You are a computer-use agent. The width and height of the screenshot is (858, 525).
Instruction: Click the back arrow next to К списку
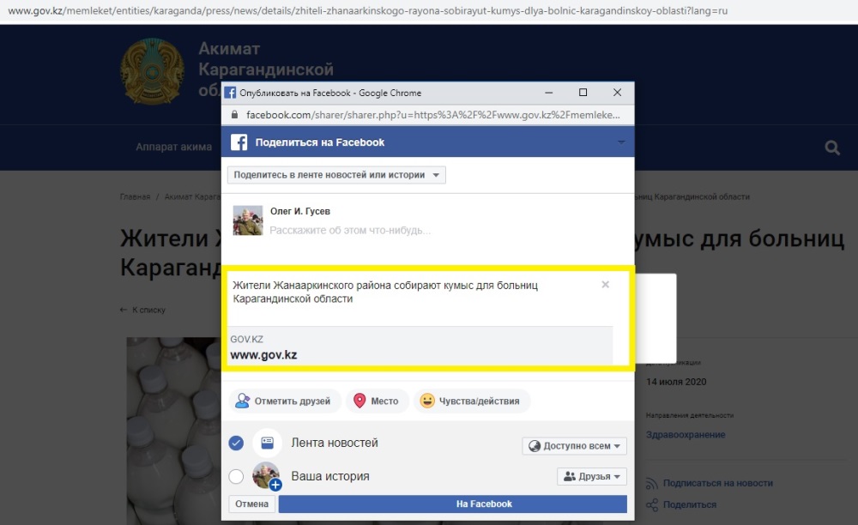coord(124,310)
